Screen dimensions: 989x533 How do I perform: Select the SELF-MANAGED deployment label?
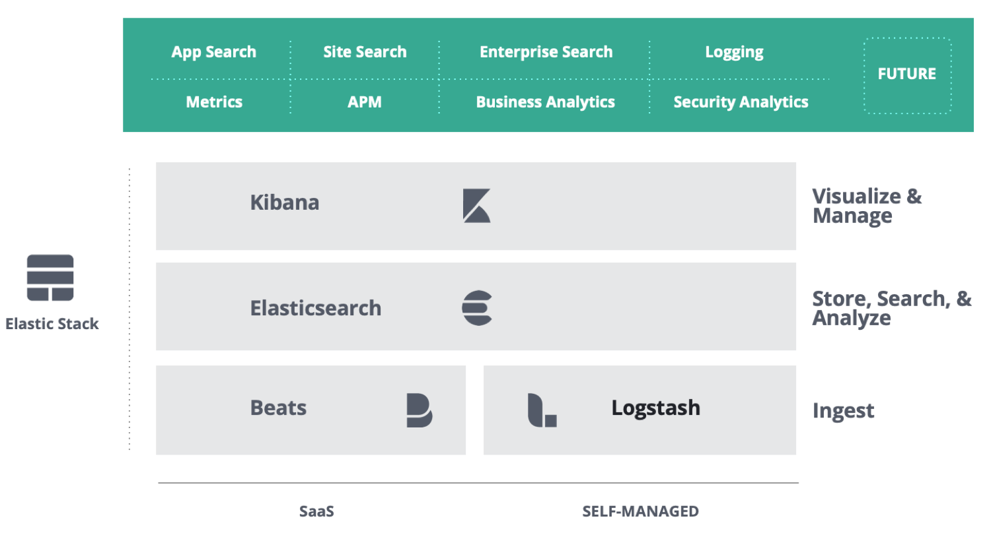pos(640,511)
